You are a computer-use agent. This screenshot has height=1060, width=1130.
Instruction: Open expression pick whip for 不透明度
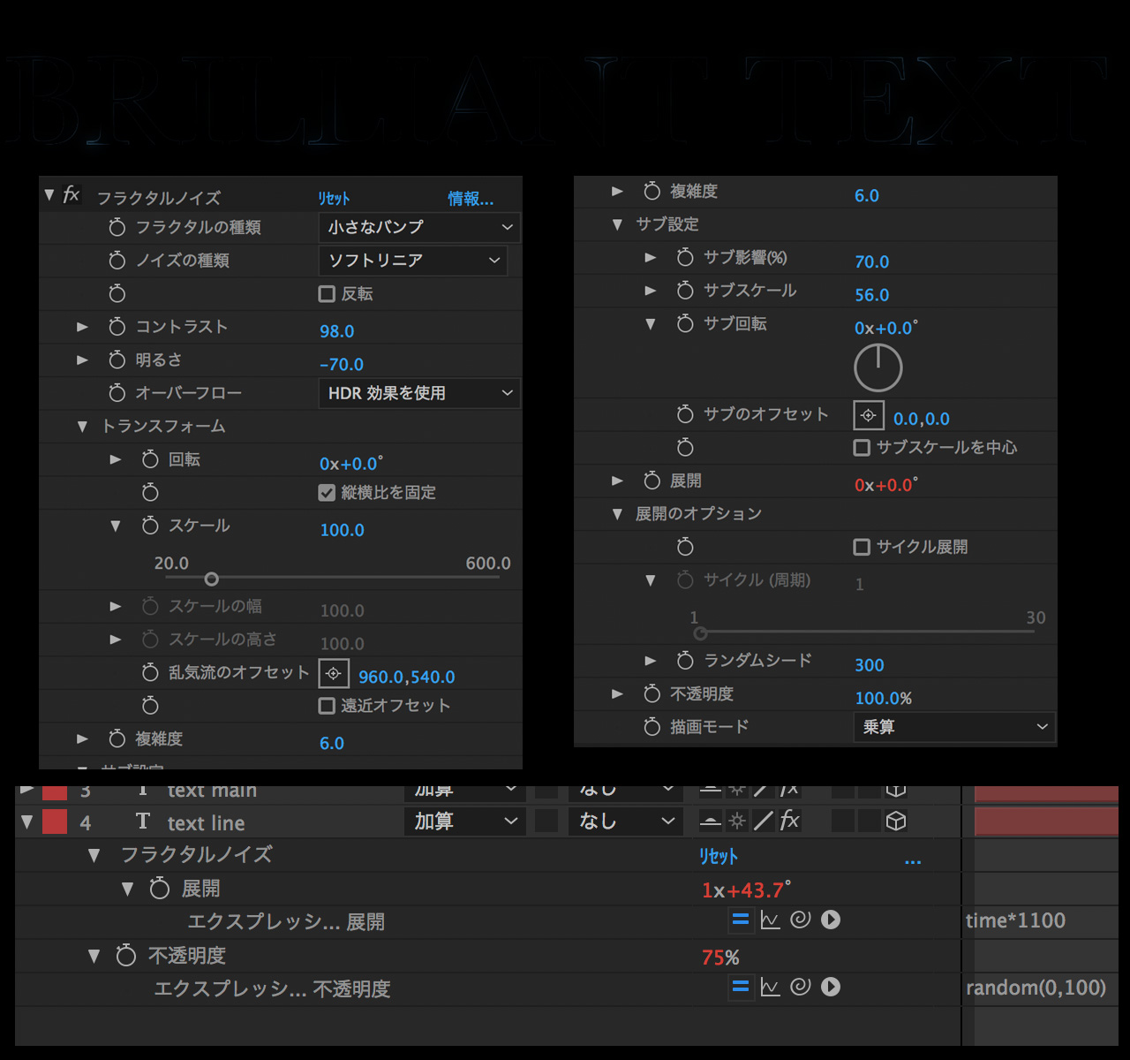pos(800,987)
